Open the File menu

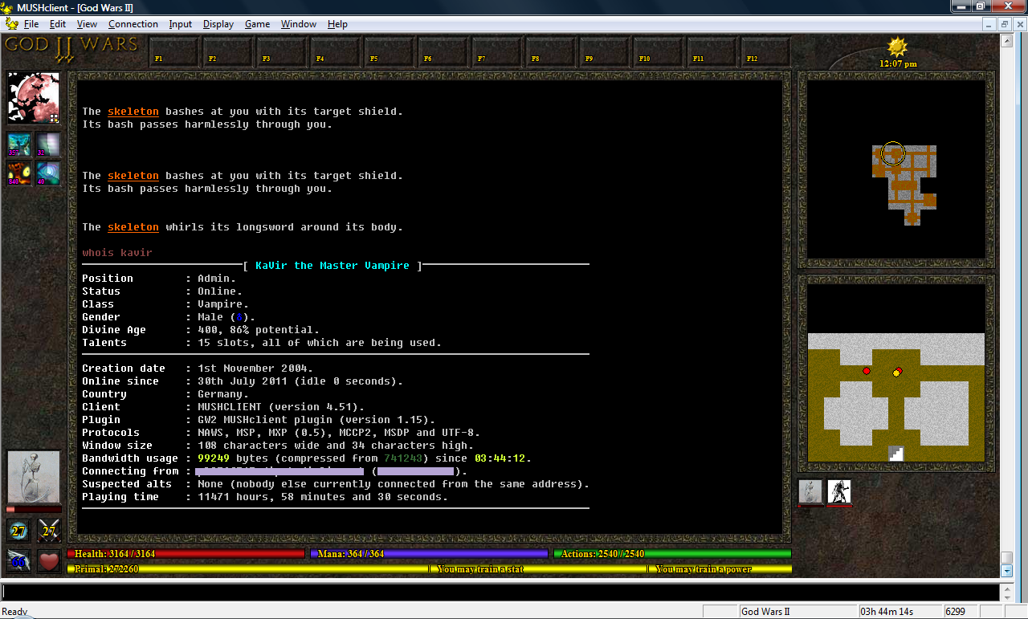tap(31, 24)
